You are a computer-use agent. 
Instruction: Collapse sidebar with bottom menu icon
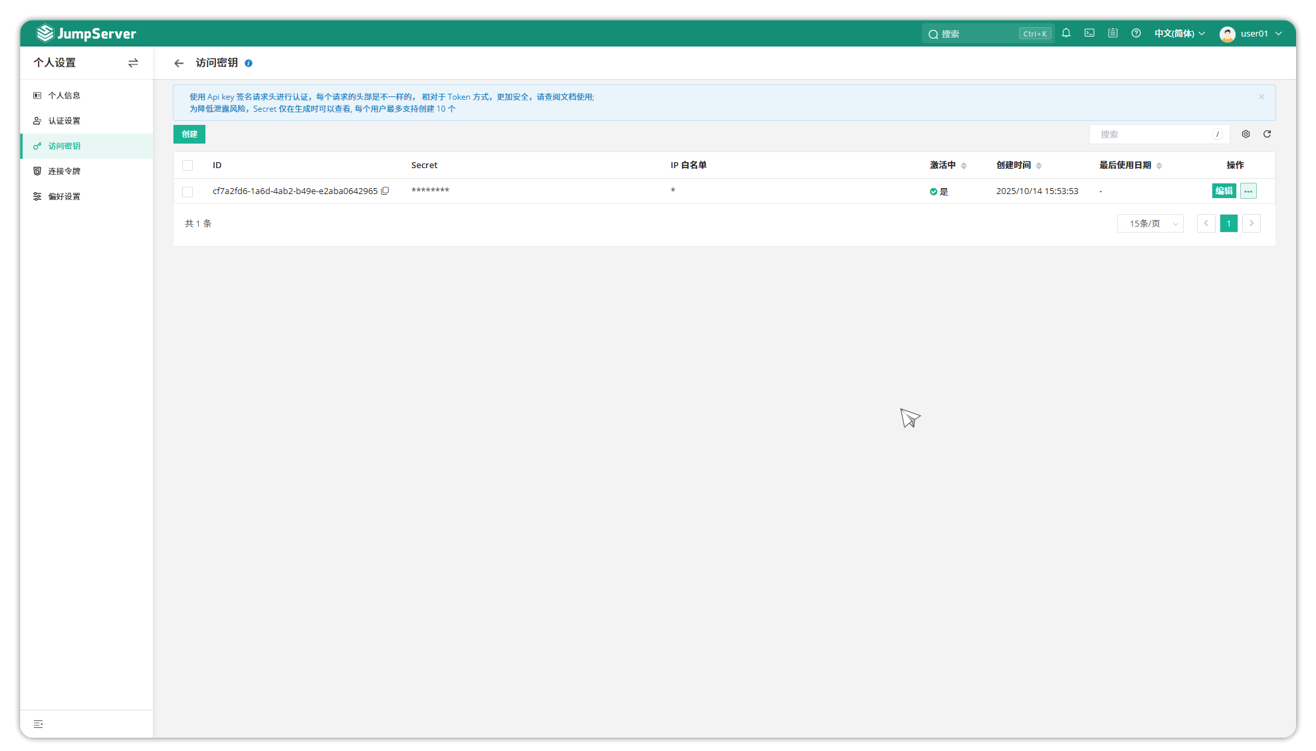(x=39, y=724)
